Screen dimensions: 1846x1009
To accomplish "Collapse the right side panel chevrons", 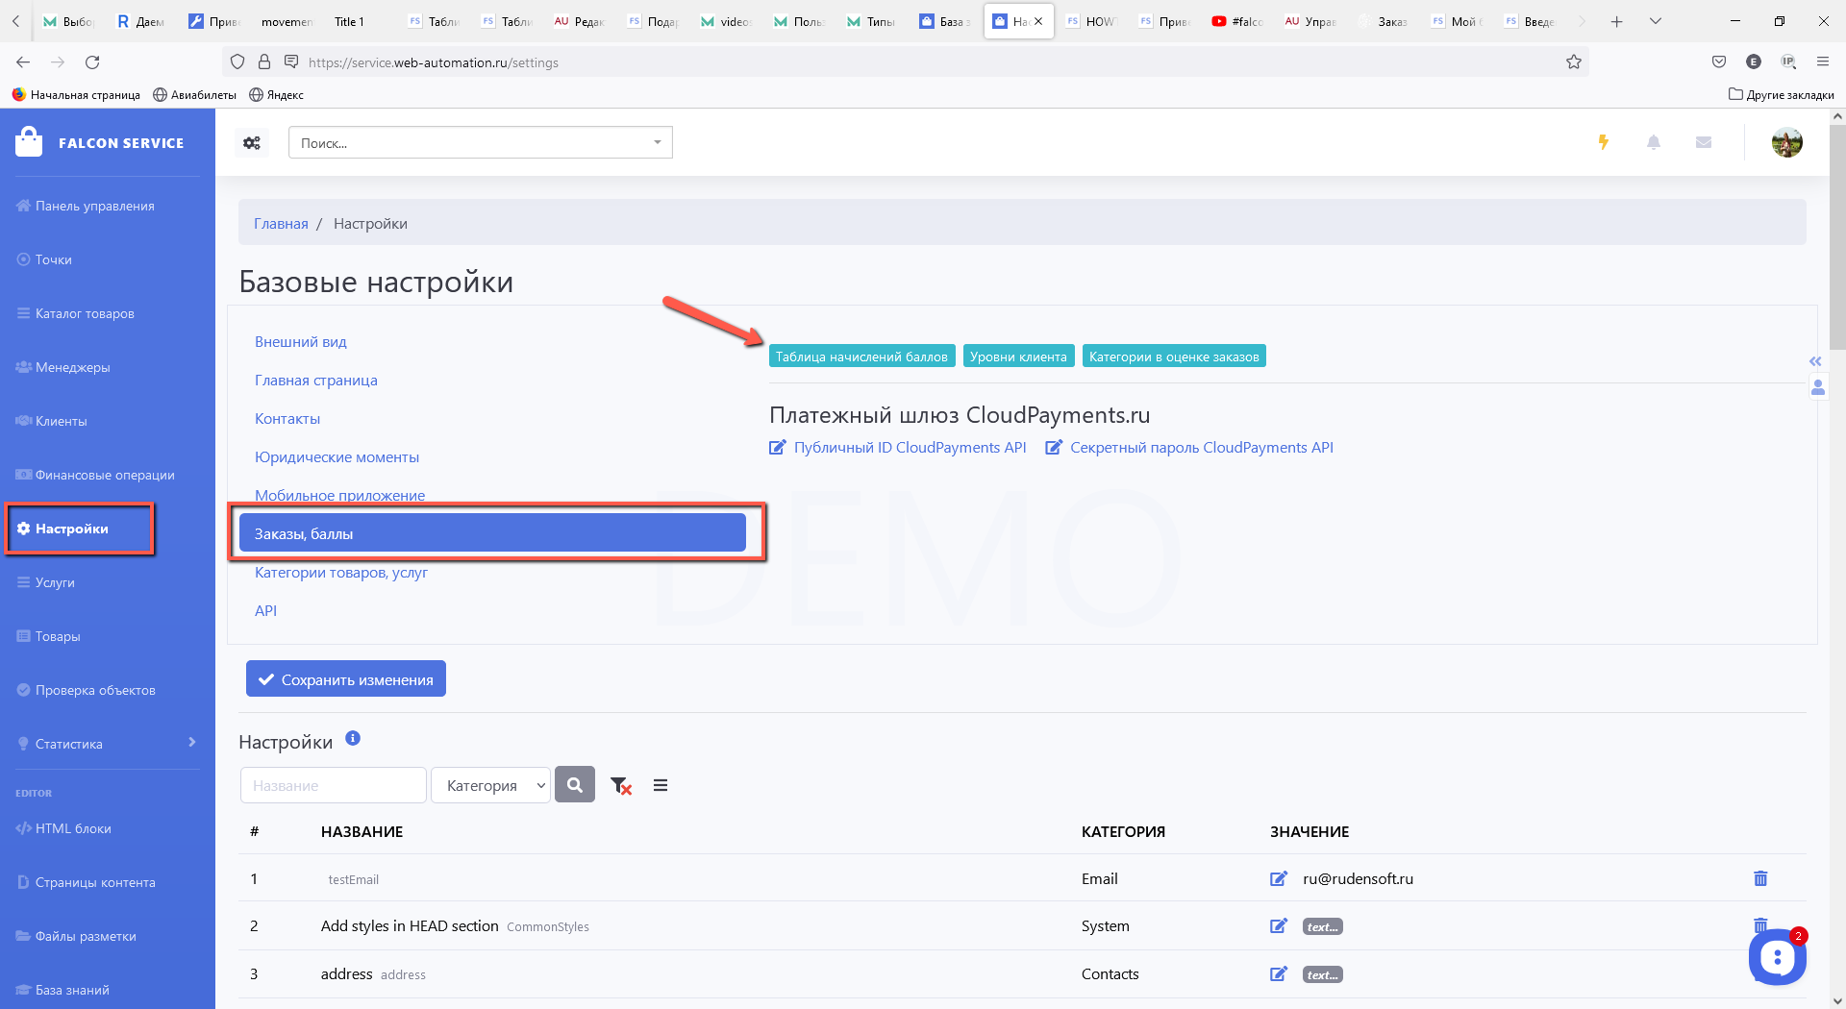I will pos(1815,361).
